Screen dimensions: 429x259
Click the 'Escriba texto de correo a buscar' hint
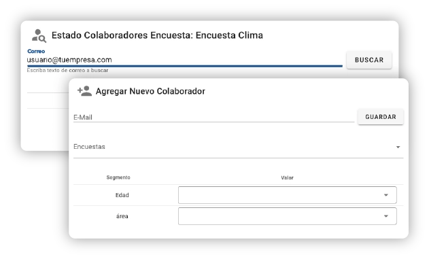pyautogui.click(x=67, y=70)
